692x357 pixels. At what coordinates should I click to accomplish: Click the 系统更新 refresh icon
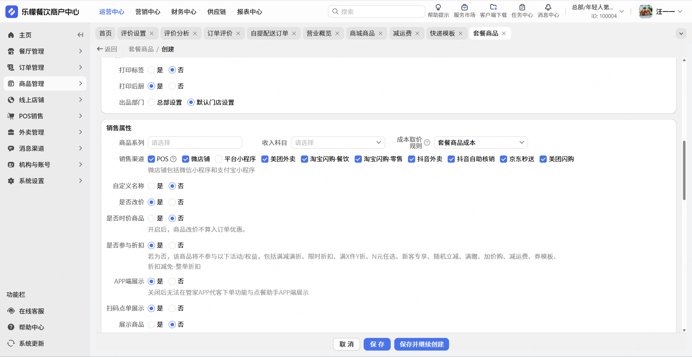[11, 343]
